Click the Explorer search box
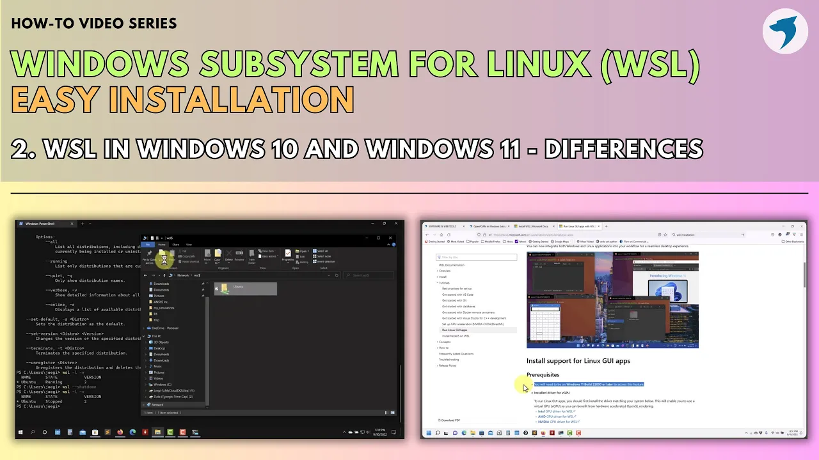Image resolution: width=819 pixels, height=460 pixels. coord(368,275)
